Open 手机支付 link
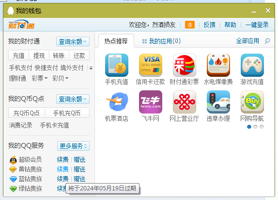This screenshot has width=278, height=200. click(x=20, y=68)
